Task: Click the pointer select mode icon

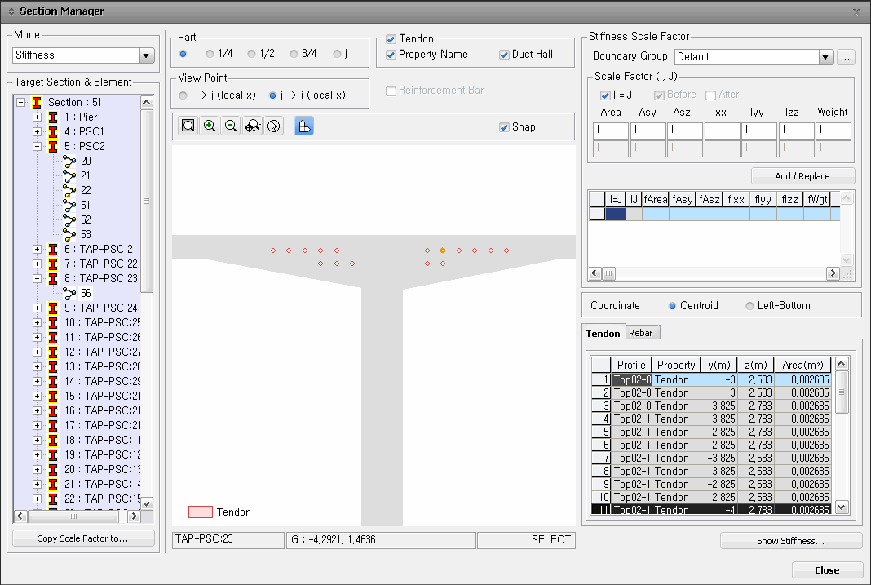Action: point(273,126)
